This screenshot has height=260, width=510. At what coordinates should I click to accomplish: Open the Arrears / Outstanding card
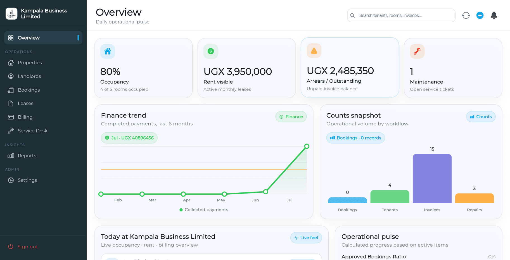(350, 67)
